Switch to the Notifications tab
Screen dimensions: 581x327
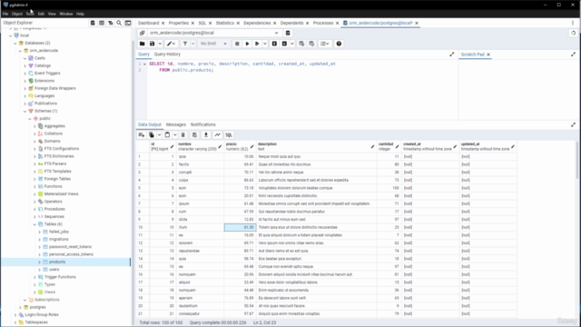coord(202,124)
